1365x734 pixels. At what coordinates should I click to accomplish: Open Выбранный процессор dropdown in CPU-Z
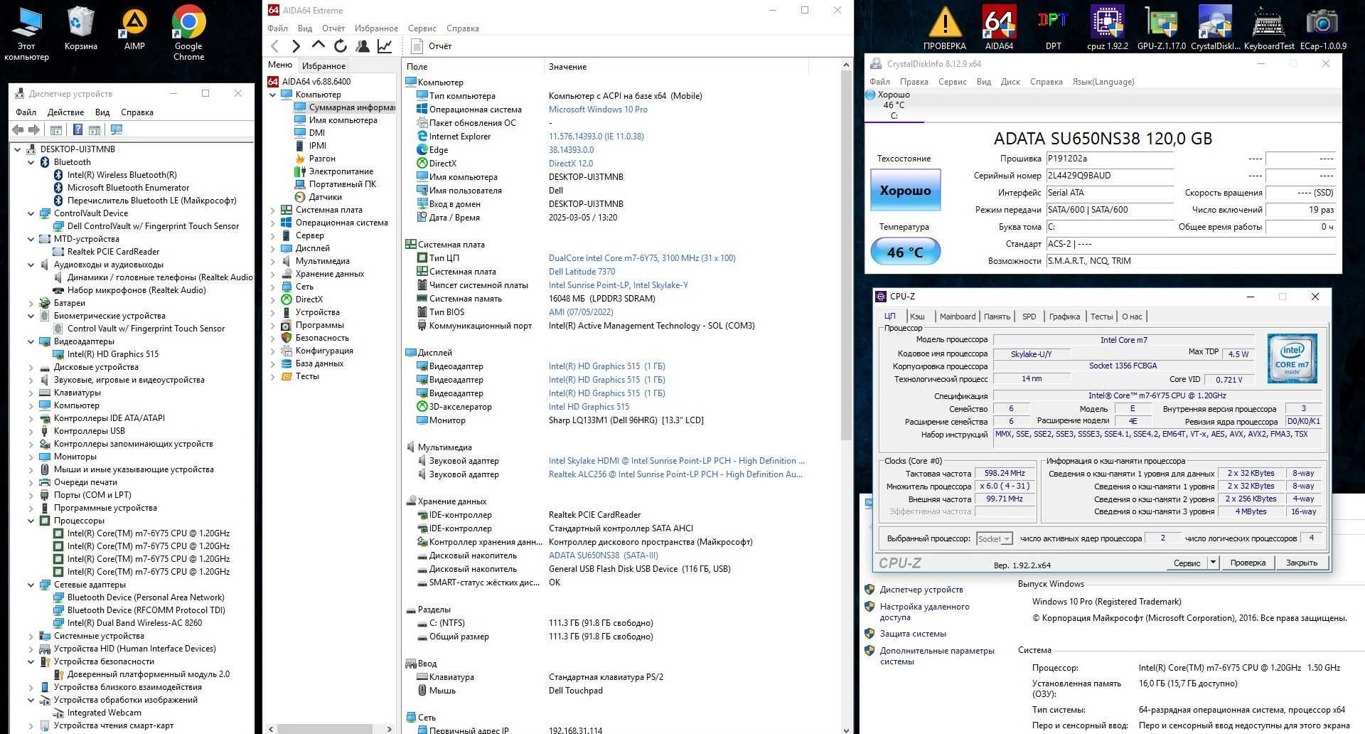coord(994,538)
